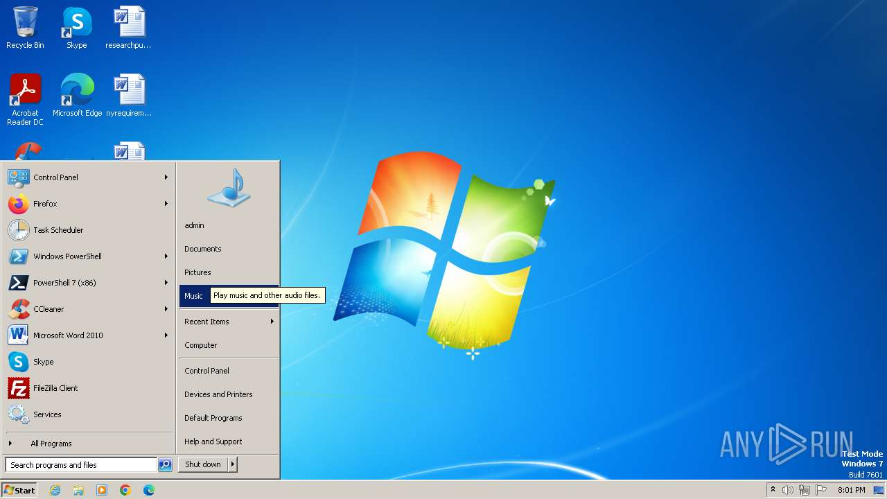The width and height of the screenshot is (887, 499).
Task: Expand CCleaner jump list arrow
Action: [x=166, y=309]
